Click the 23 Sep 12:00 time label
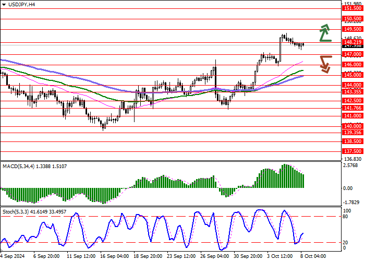This screenshot has width=365, height=261. pos(181,256)
